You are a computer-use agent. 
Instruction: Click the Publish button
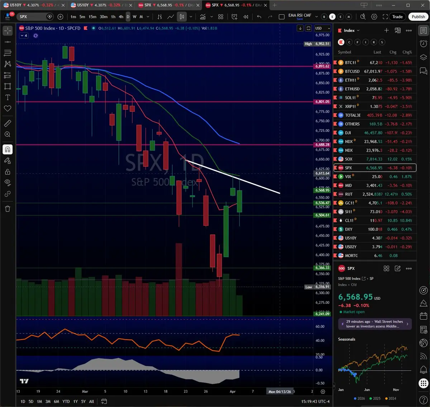[x=418, y=17]
